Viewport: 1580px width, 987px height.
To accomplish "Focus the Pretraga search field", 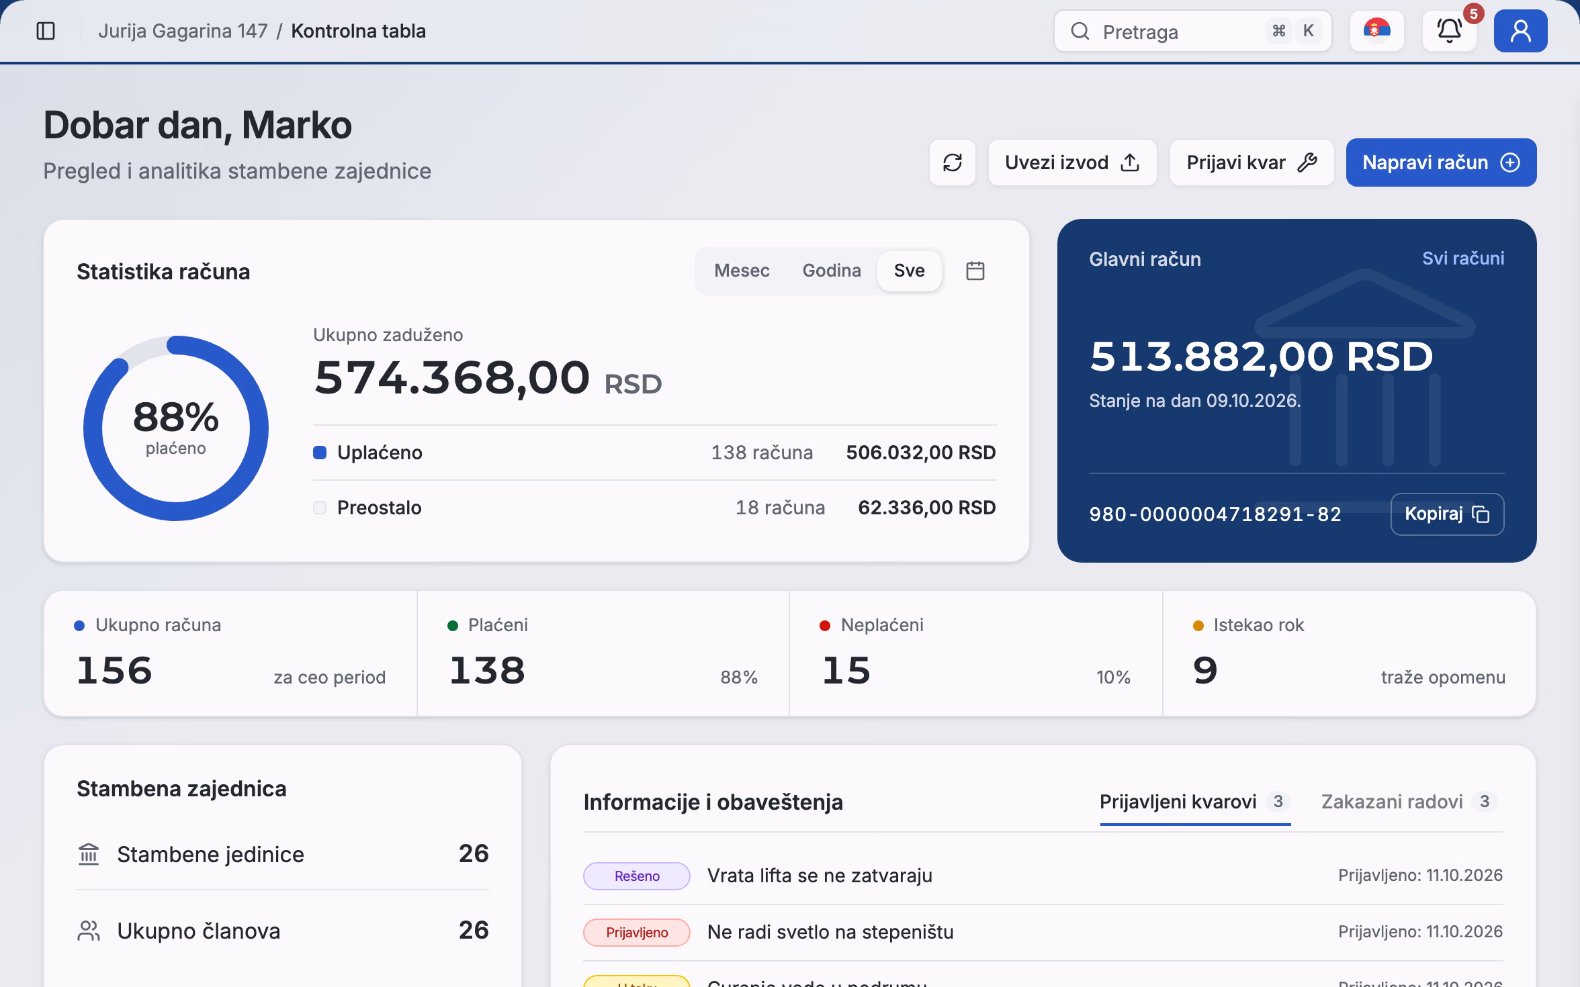I will coord(1193,31).
